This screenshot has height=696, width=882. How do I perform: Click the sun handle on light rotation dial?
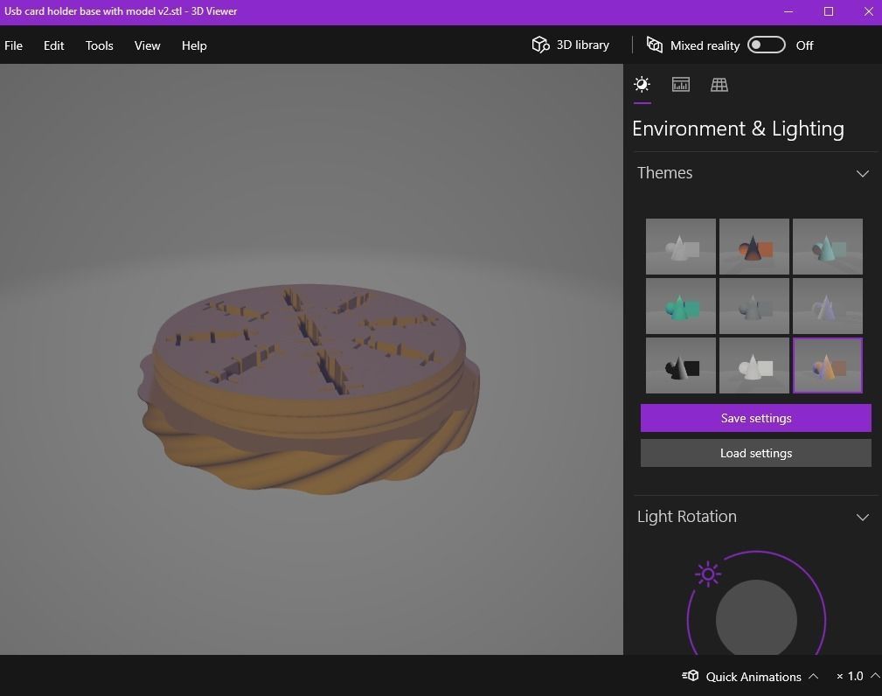(x=708, y=574)
